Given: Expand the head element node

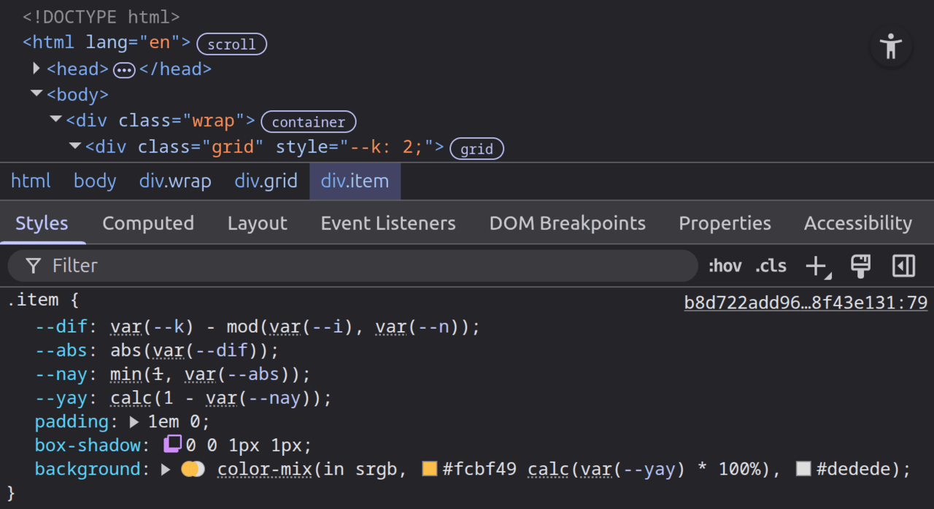Looking at the screenshot, I should [x=36, y=69].
